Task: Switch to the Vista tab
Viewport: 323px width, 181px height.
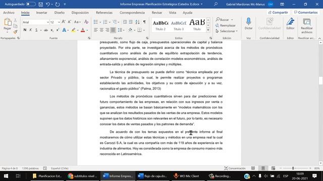Action: click(x=173, y=13)
